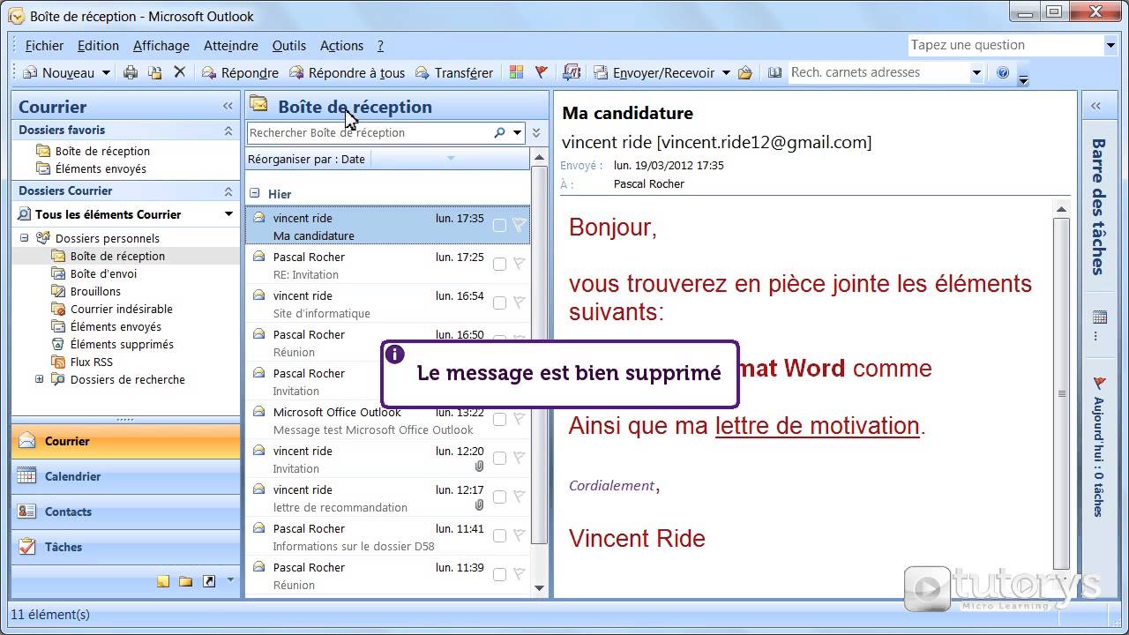
Task: Click the Folder List icon in navigation pane
Action: (x=185, y=581)
